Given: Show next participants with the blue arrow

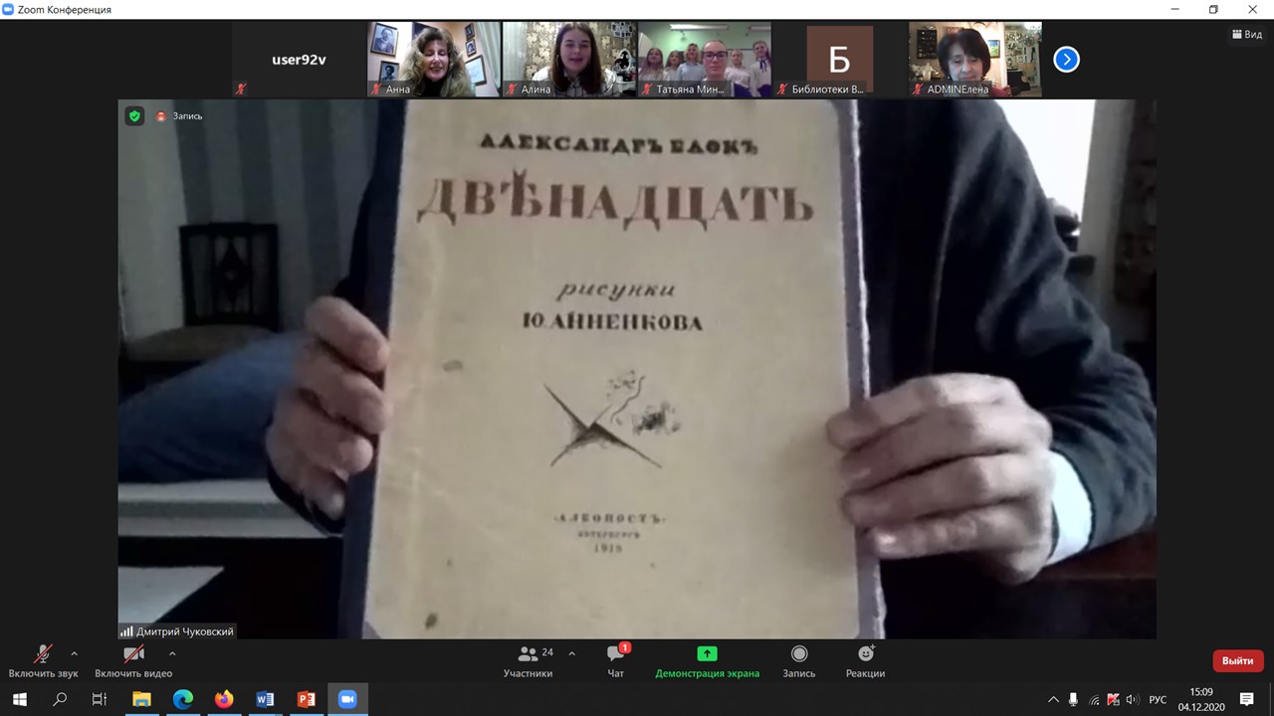Looking at the screenshot, I should [x=1066, y=60].
